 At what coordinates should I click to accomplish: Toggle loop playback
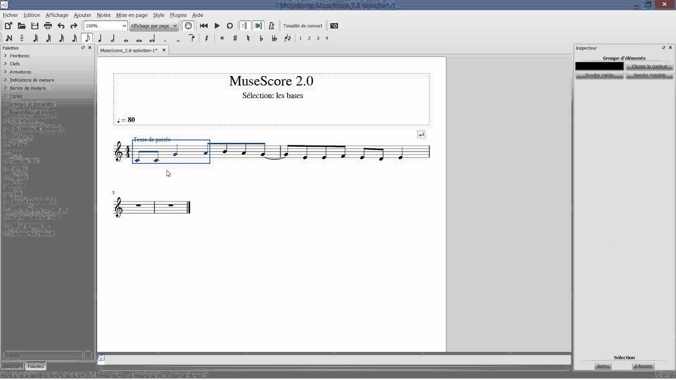point(230,26)
